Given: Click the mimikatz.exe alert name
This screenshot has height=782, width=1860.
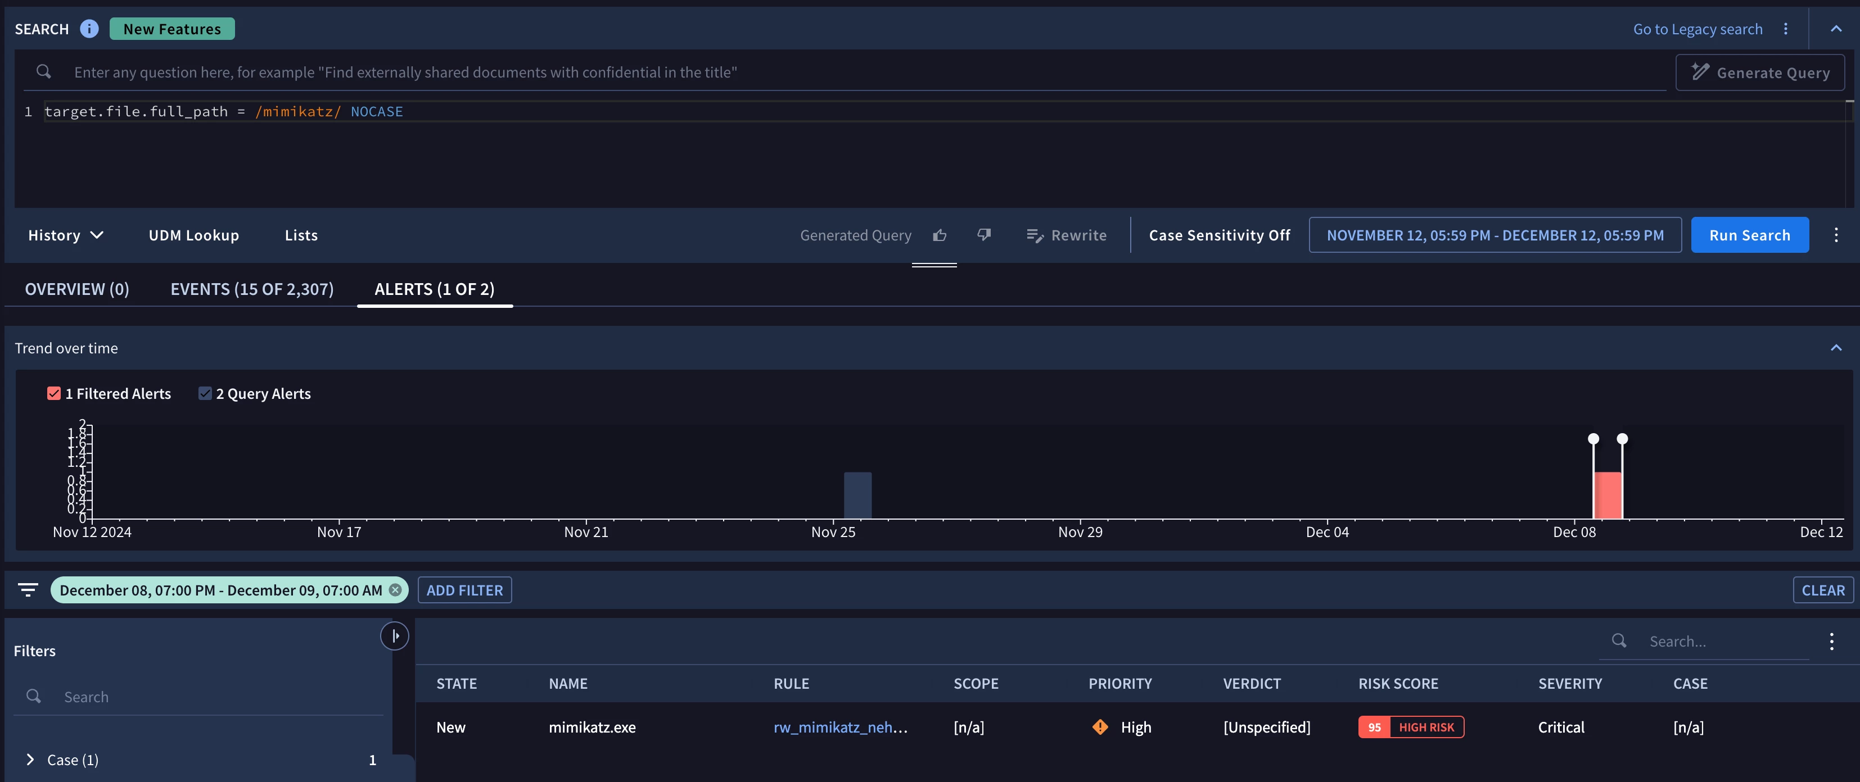Looking at the screenshot, I should (x=592, y=727).
